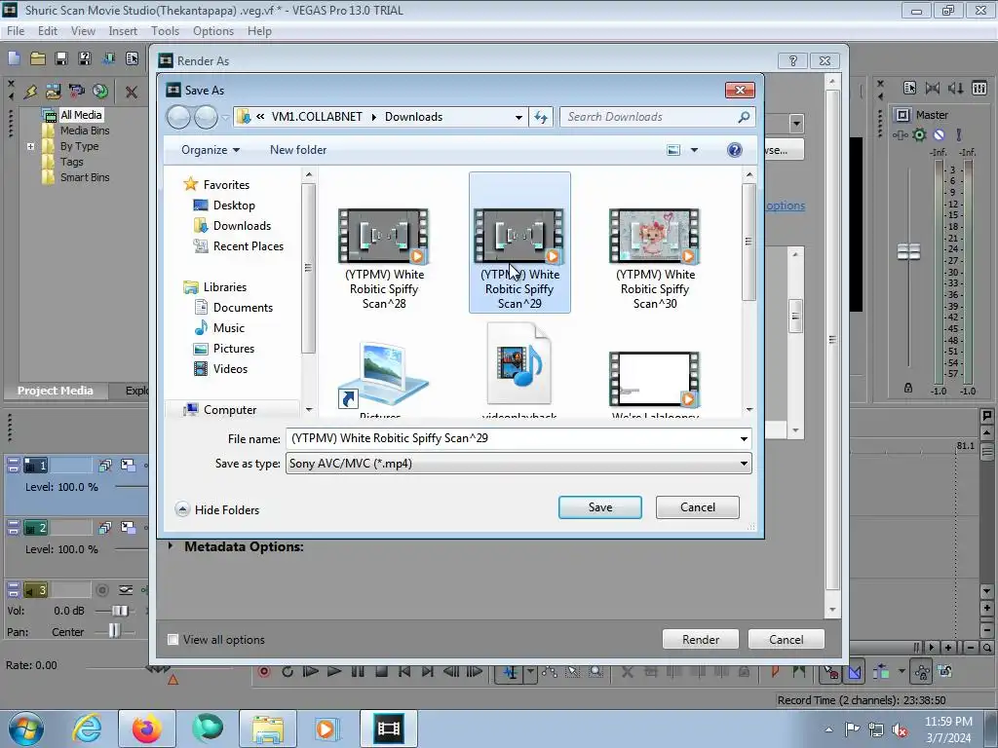
Task: Toggle the View all options checkbox
Action: click(173, 639)
